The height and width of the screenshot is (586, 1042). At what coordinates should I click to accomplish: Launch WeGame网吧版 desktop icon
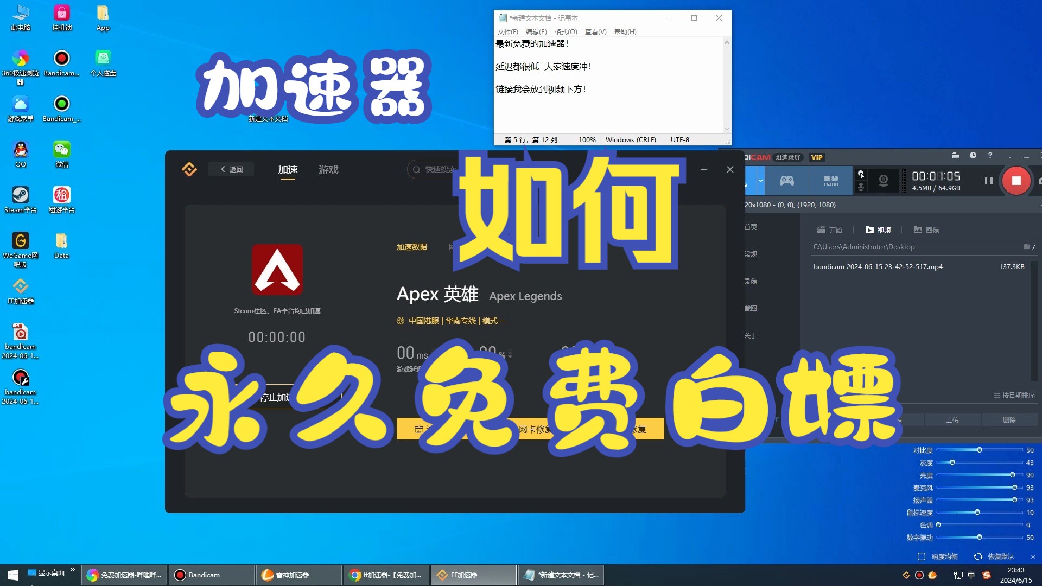tap(21, 250)
